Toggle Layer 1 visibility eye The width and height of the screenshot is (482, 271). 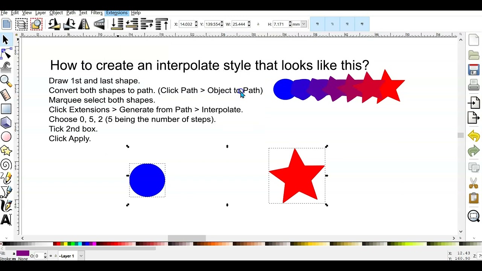point(51,256)
